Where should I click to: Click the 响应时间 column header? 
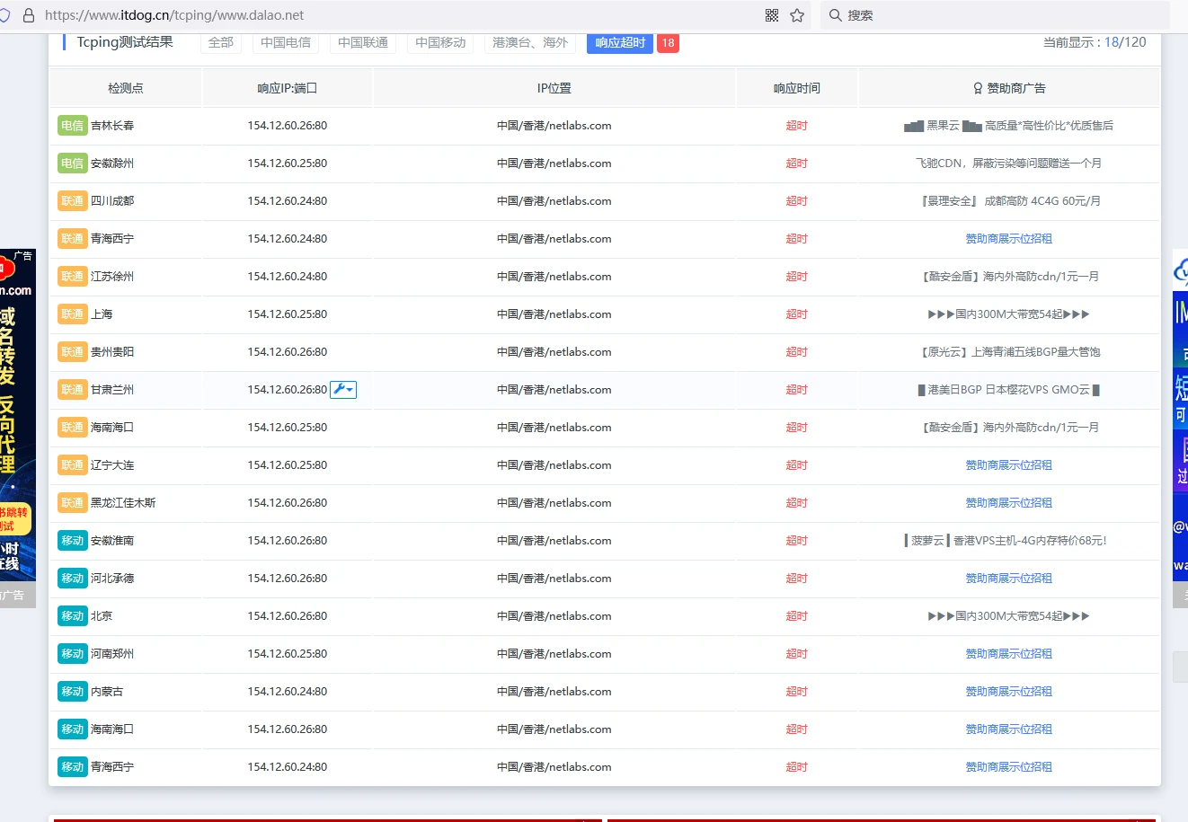click(x=796, y=88)
